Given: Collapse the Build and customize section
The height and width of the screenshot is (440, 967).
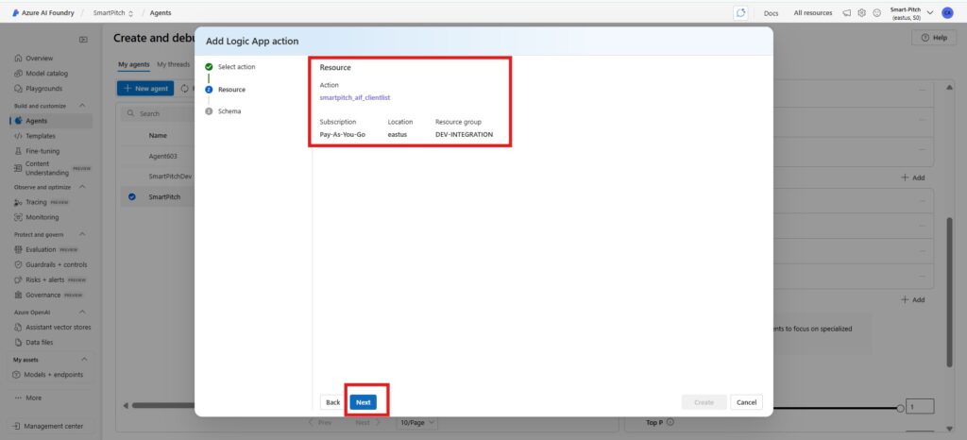Looking at the screenshot, I should pyautogui.click(x=82, y=105).
